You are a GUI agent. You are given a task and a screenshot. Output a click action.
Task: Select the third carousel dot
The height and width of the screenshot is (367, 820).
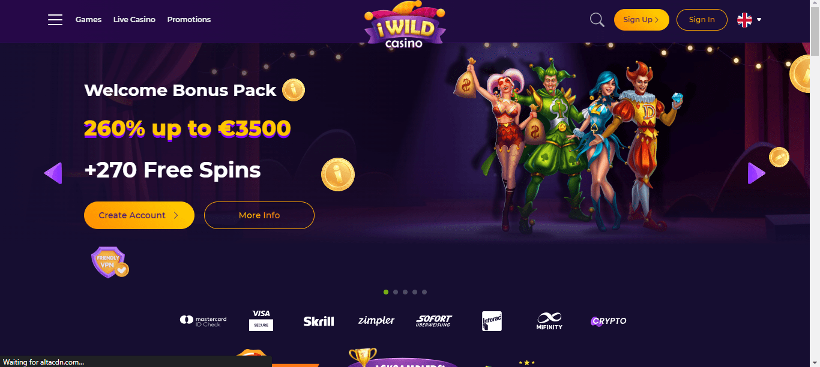tap(405, 292)
